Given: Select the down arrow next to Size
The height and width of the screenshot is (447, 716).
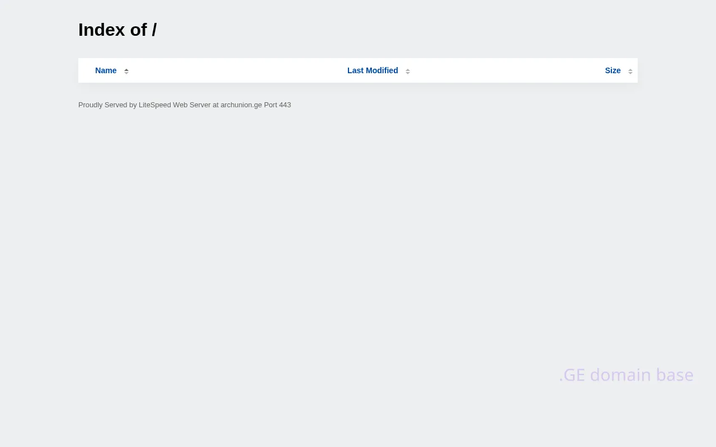Looking at the screenshot, I should [630, 73].
